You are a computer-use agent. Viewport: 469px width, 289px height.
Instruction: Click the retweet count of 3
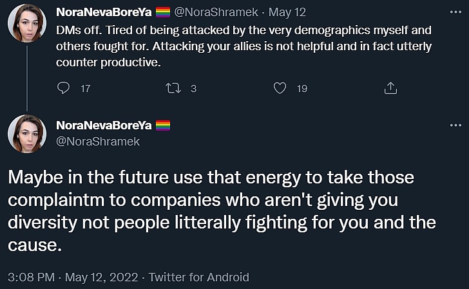(193, 89)
